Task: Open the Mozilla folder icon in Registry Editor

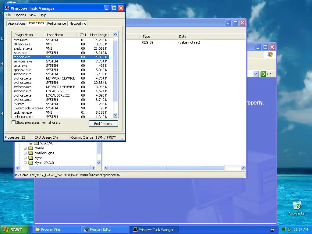Action: click(30, 148)
